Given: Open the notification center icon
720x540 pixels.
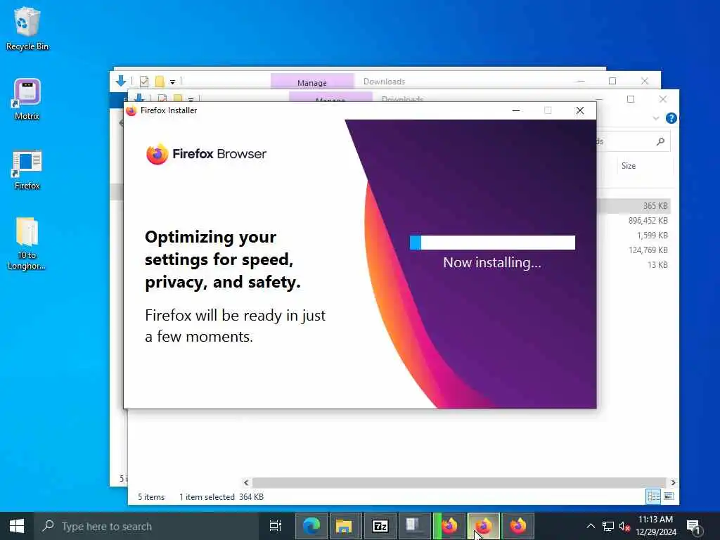Looking at the screenshot, I should (693, 526).
